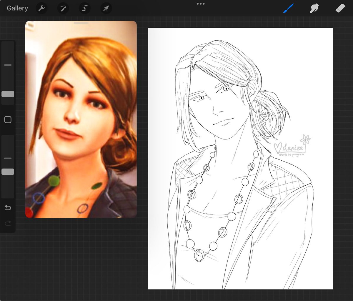Image resolution: width=353 pixels, height=301 pixels.
Task: Click the line art canvas
Action: tap(240, 159)
